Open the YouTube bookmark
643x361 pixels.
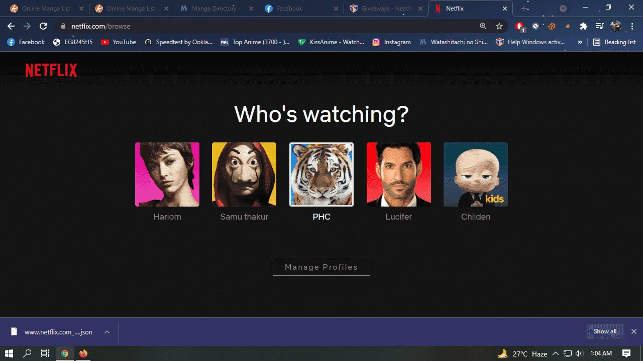119,42
